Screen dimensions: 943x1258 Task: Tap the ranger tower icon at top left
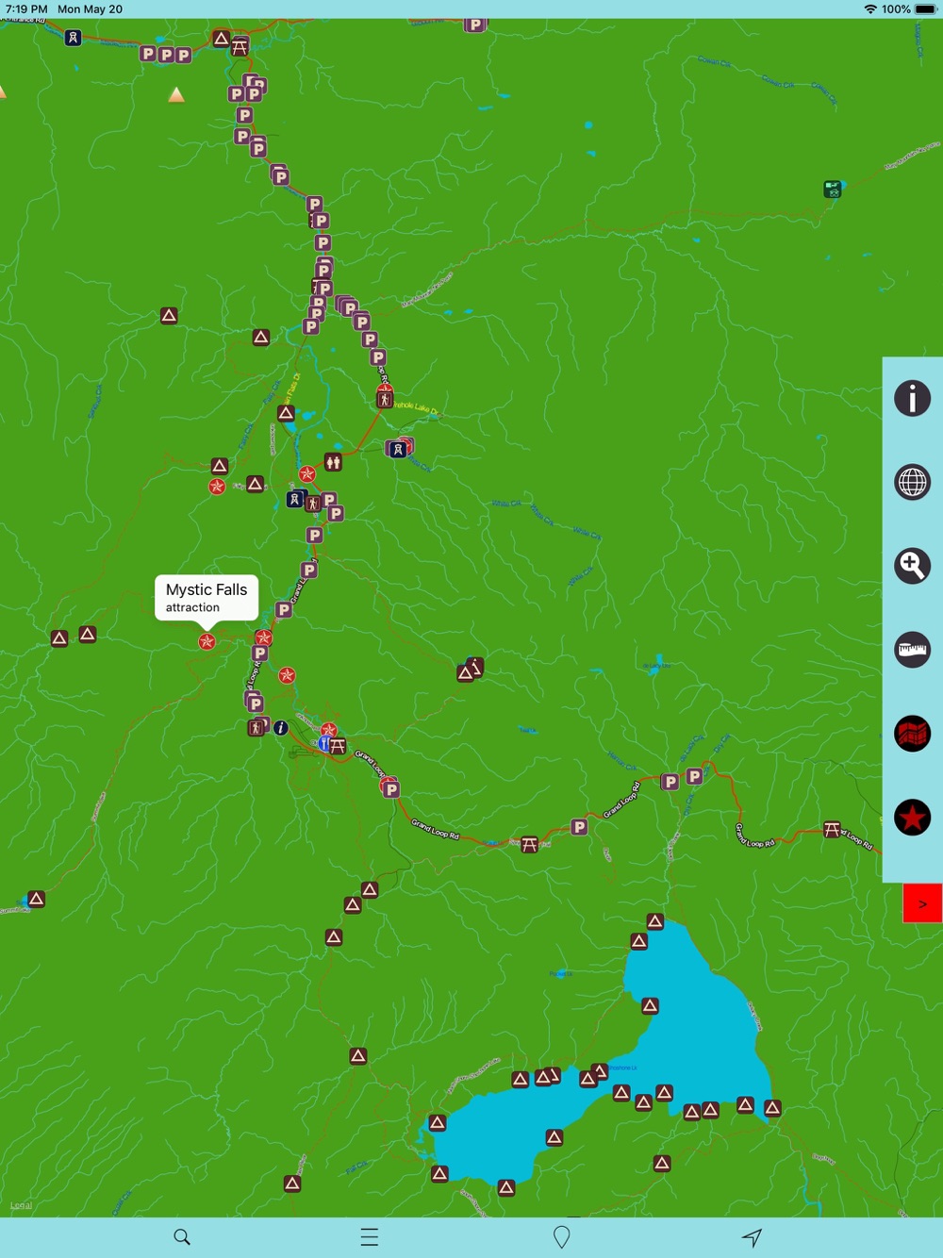pyautogui.click(x=73, y=38)
